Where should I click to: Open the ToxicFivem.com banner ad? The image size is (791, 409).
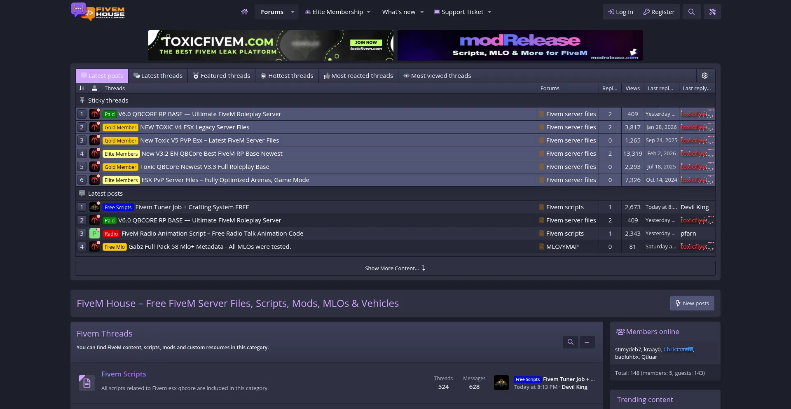[271, 45]
